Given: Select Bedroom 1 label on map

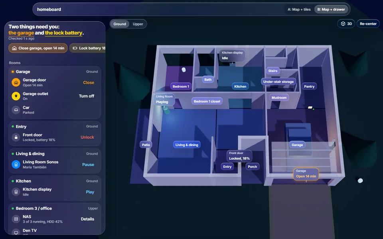Looking at the screenshot, I should pos(181,86).
